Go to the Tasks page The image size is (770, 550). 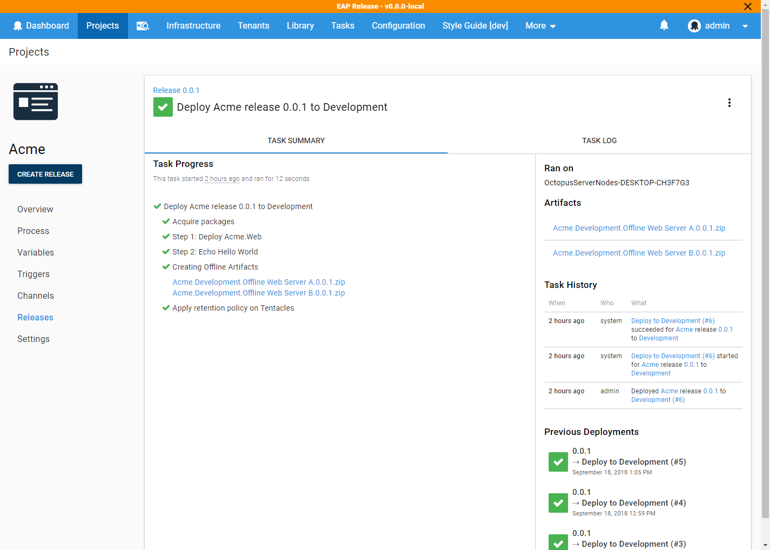[343, 26]
